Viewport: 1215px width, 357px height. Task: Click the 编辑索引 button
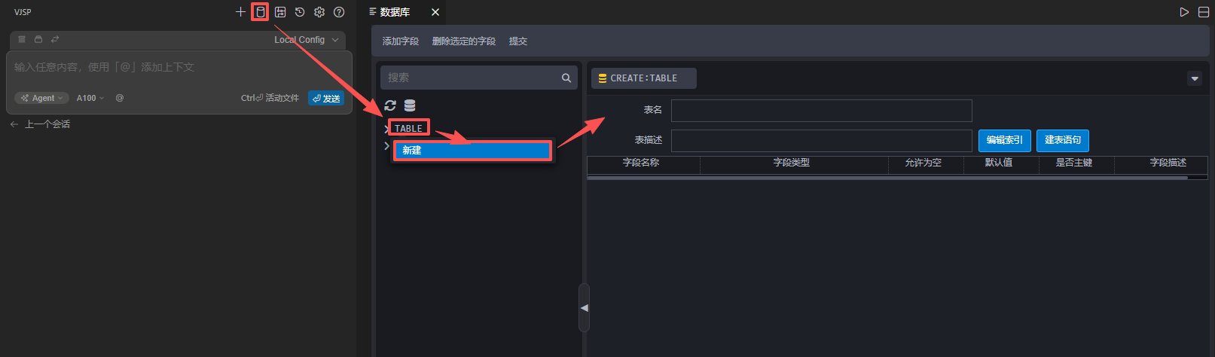coord(1005,140)
